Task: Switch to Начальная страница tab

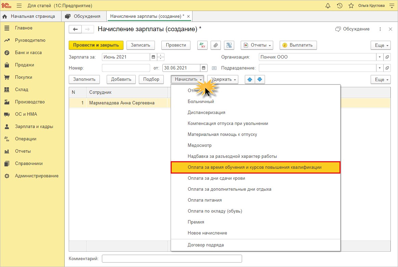Action: coord(30,16)
